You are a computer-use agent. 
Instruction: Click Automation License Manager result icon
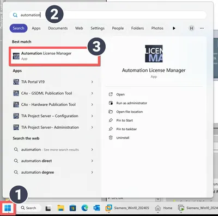16,56
